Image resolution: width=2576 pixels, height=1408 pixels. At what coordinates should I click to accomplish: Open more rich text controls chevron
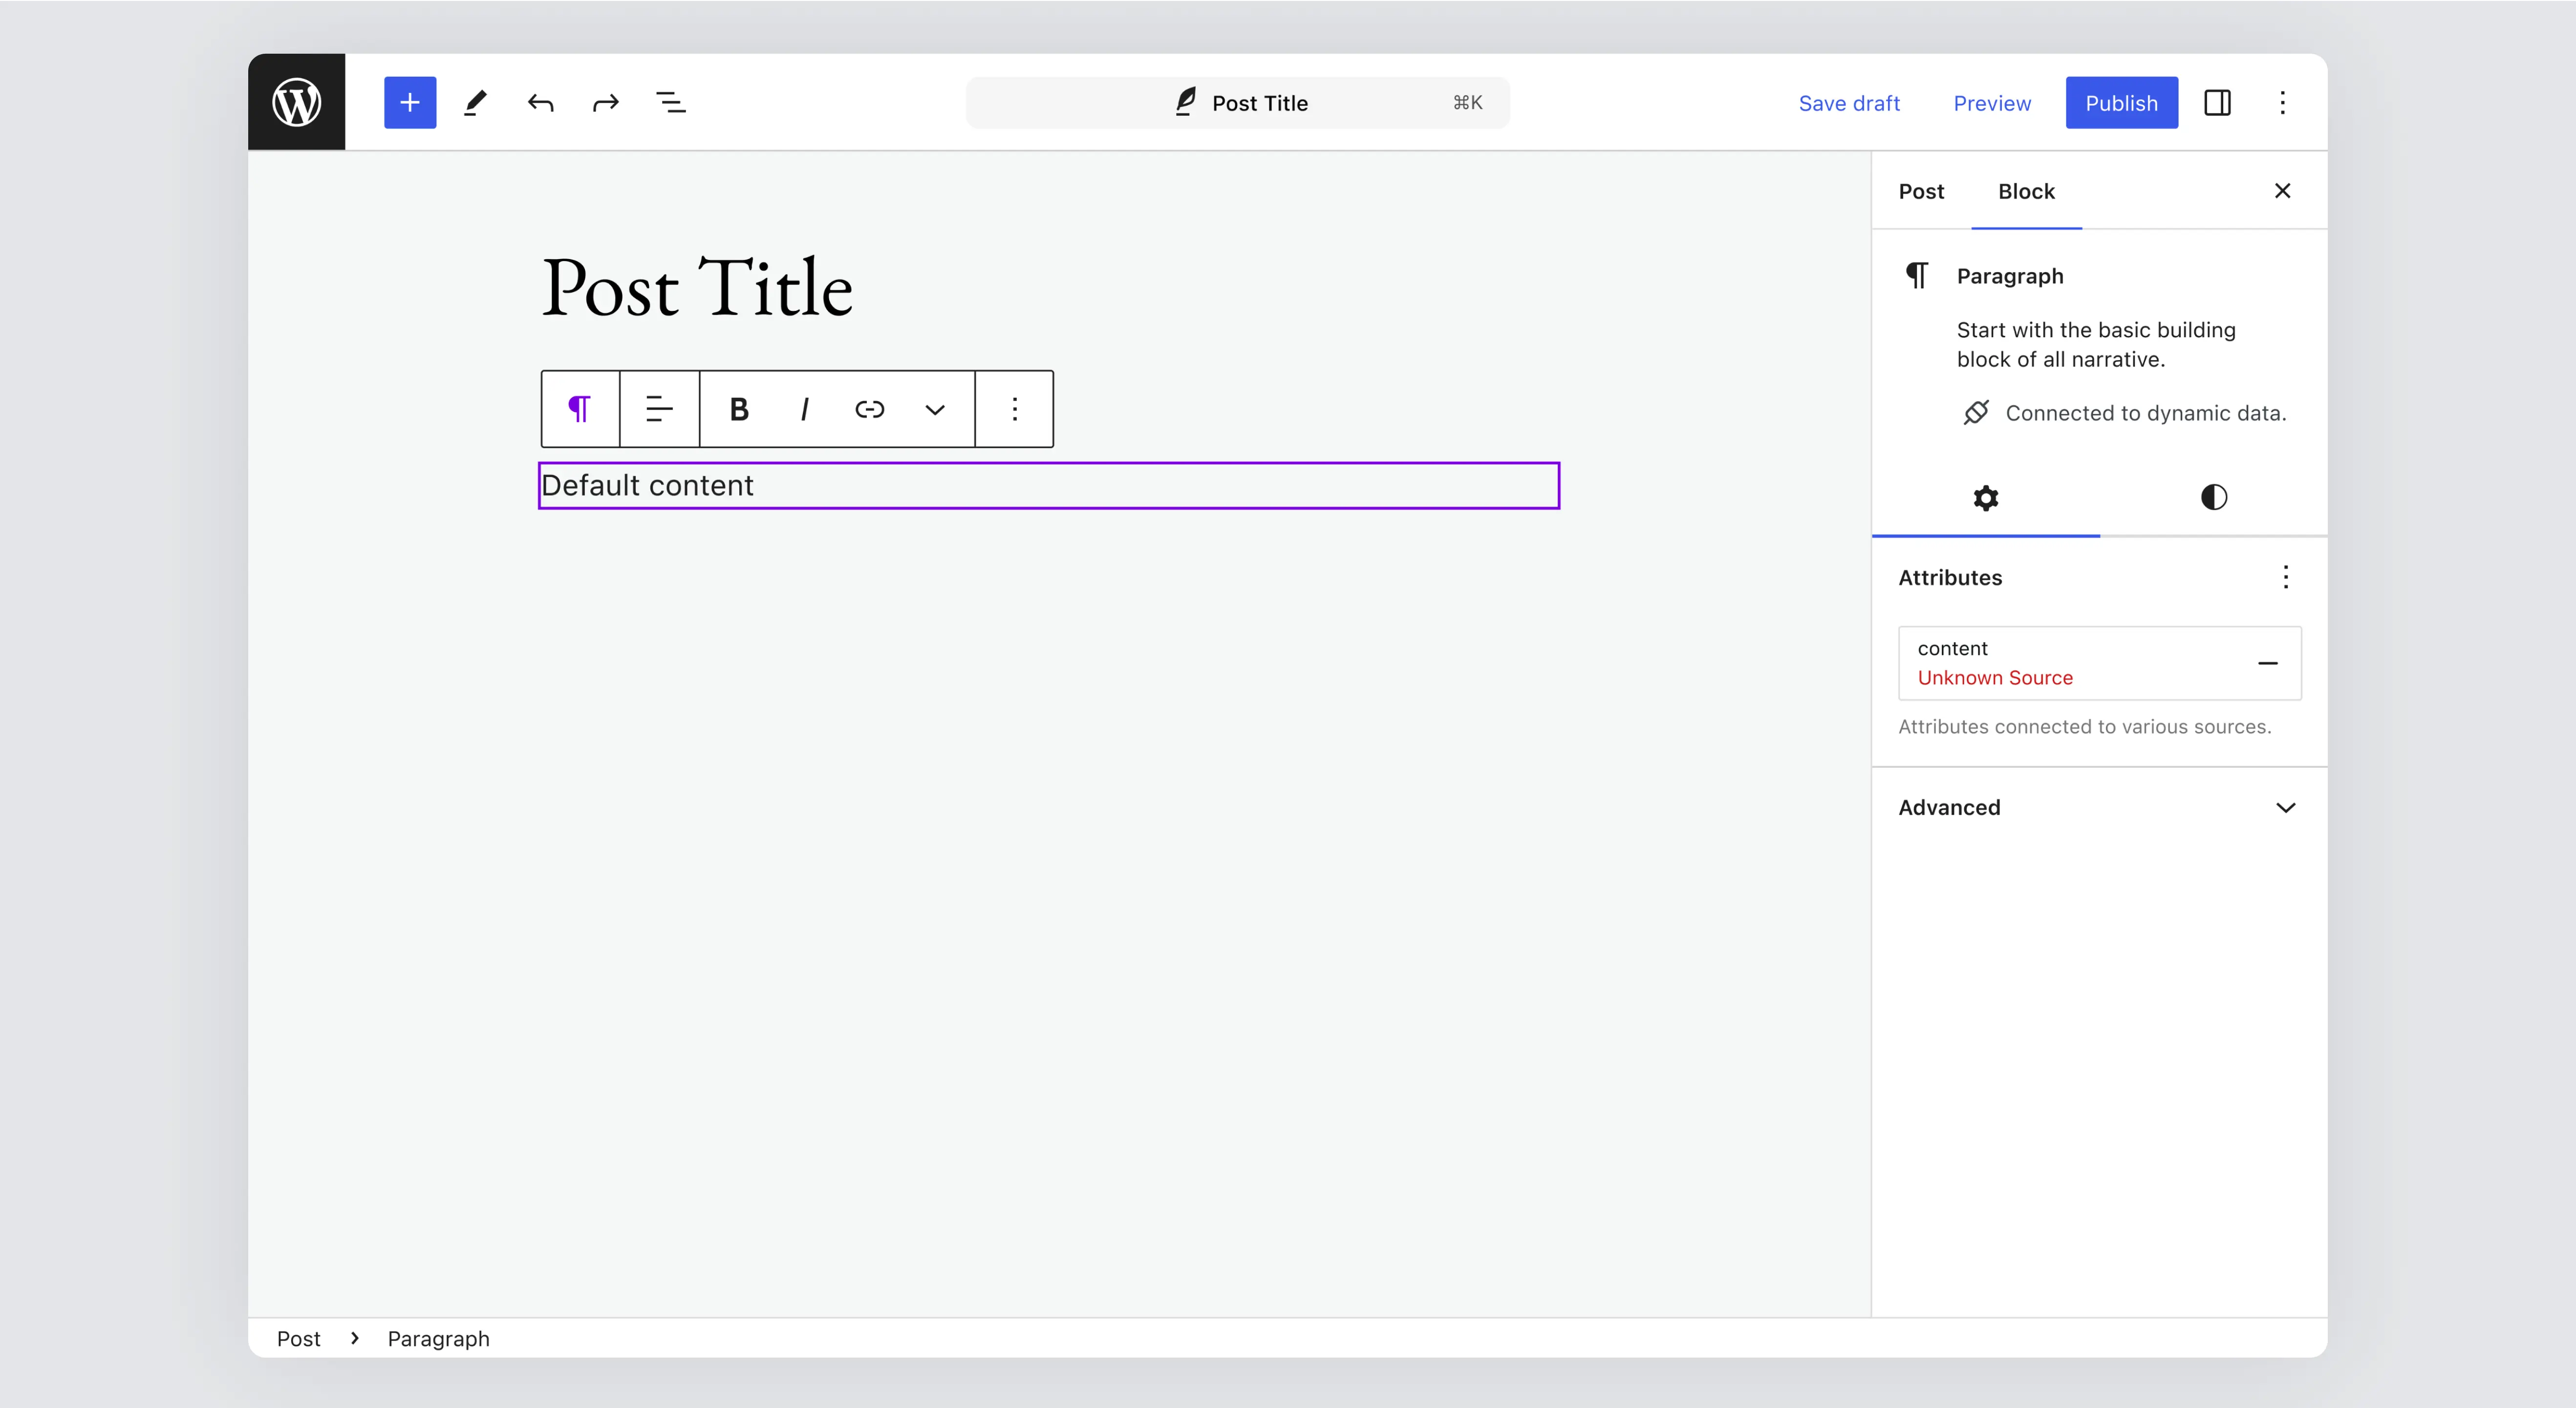(x=934, y=409)
